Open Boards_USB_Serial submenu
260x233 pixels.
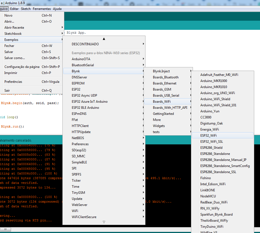(168, 96)
